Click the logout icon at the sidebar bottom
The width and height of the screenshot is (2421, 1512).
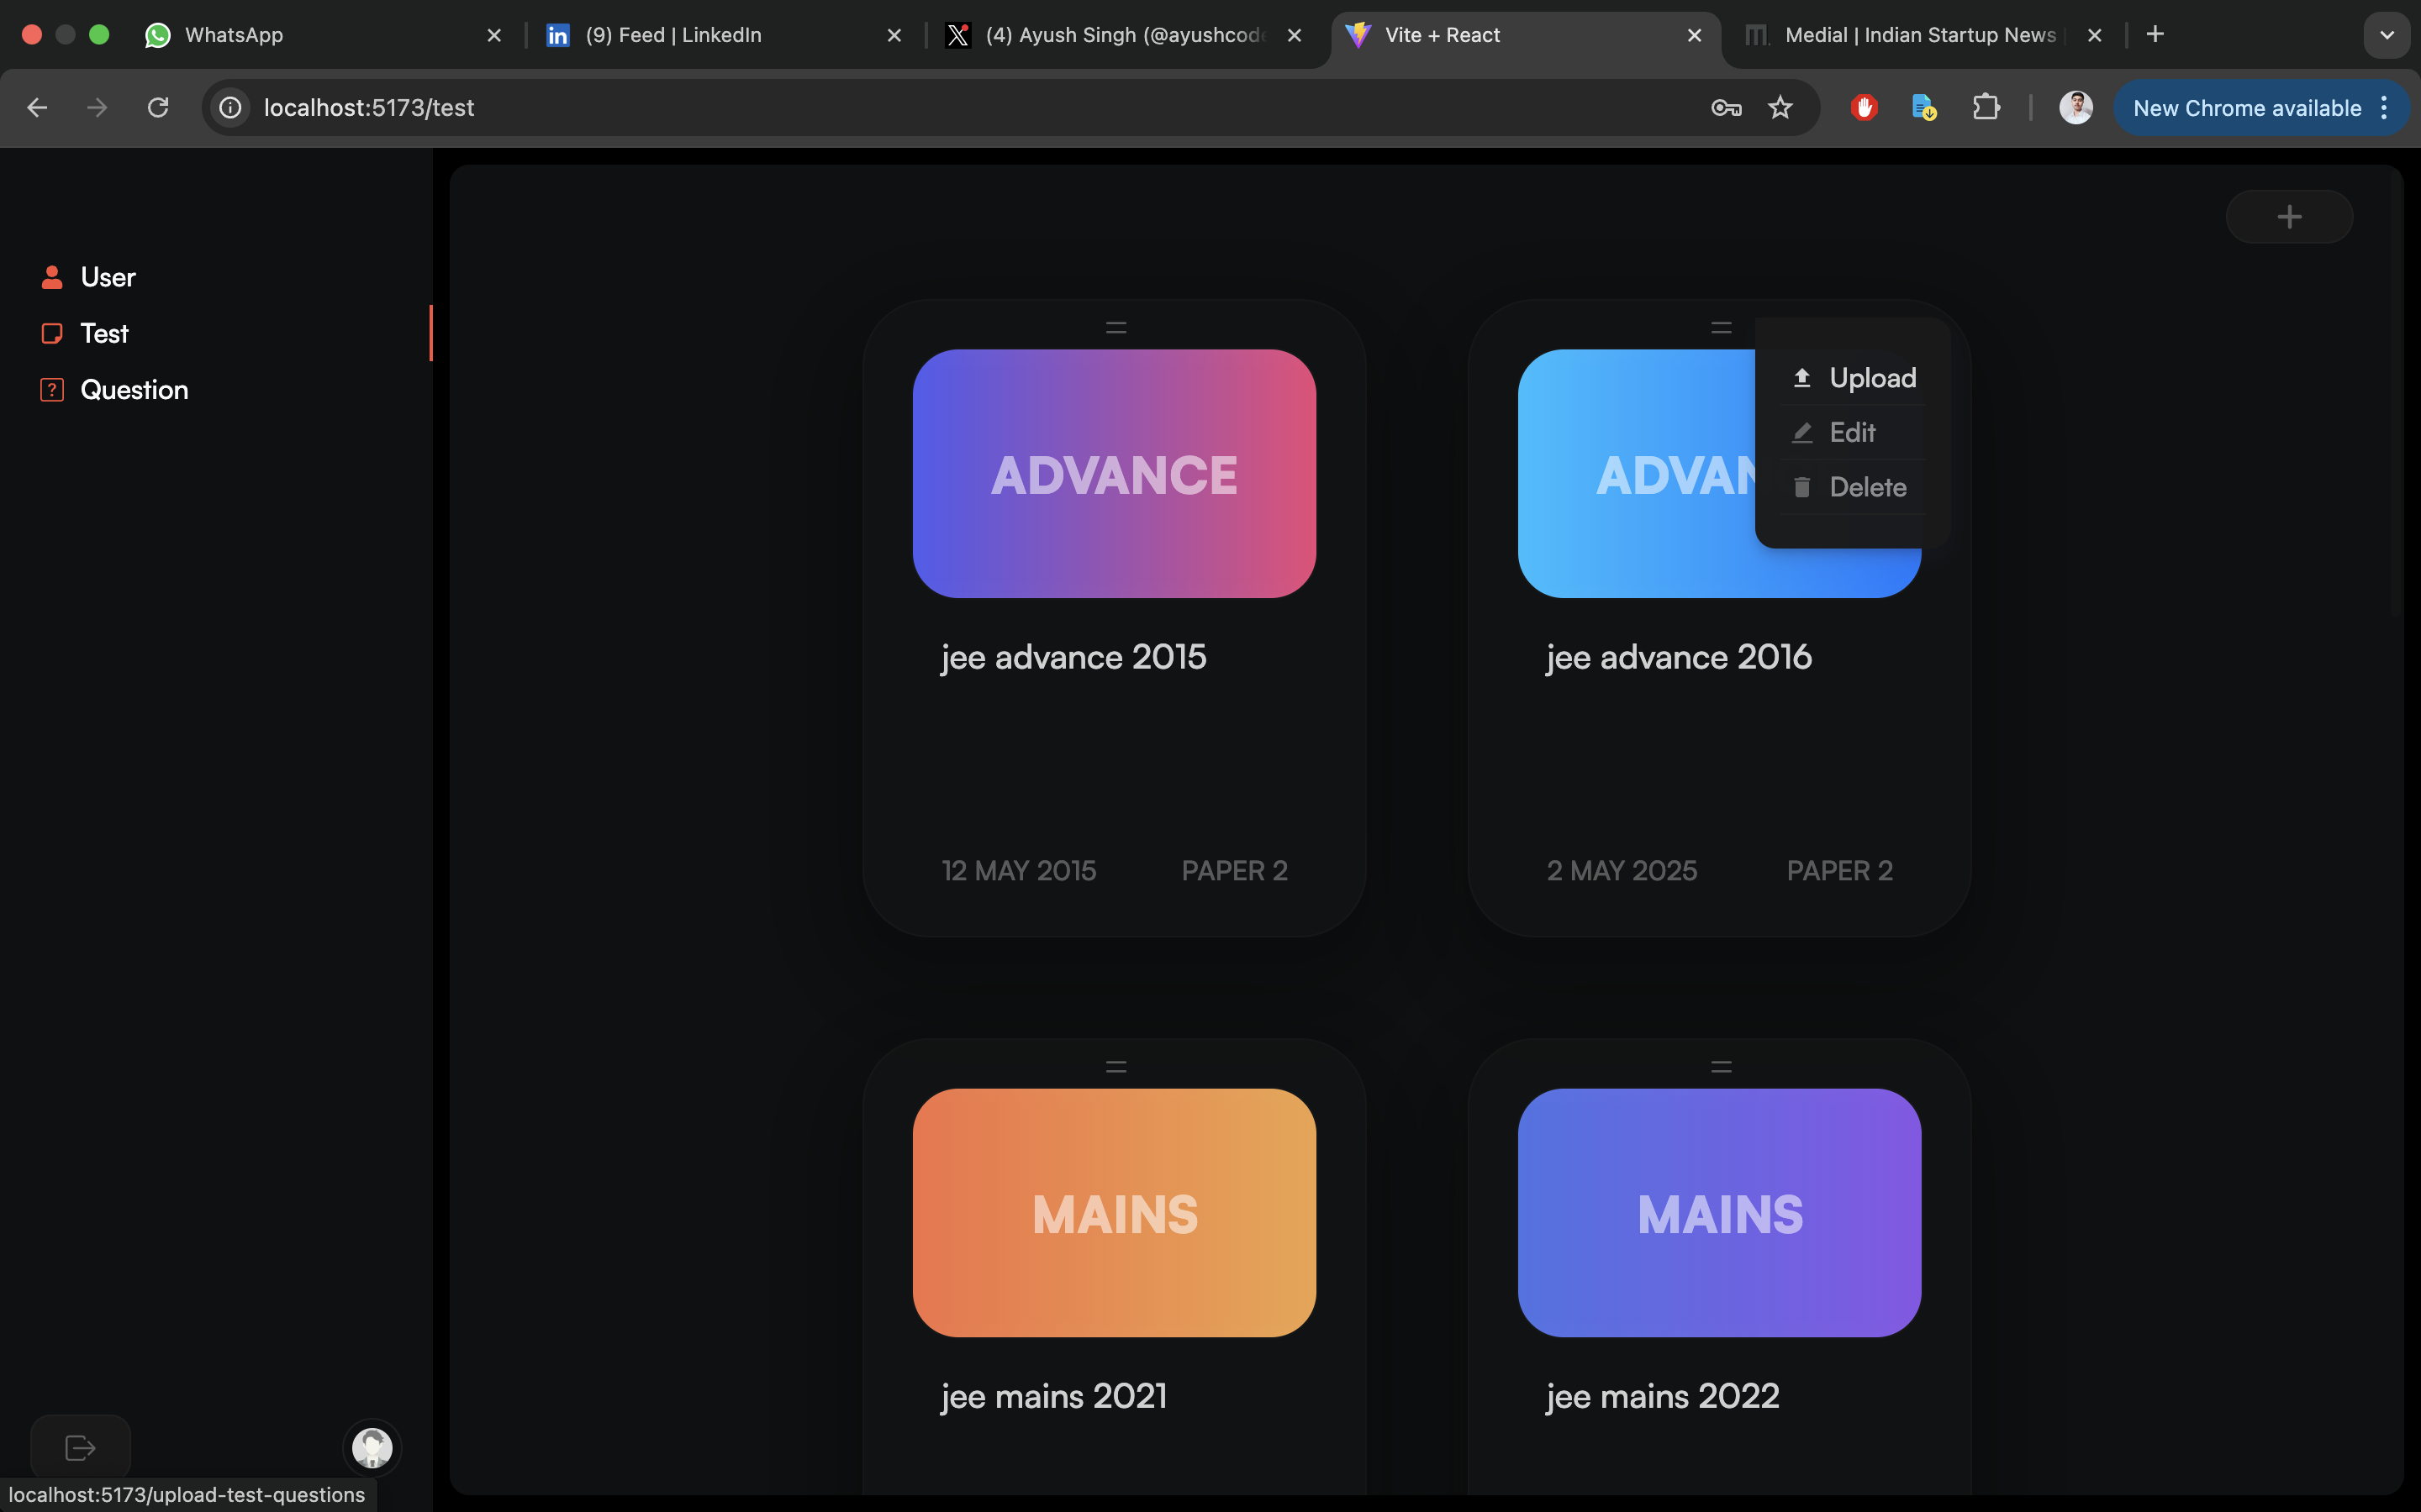coord(80,1447)
